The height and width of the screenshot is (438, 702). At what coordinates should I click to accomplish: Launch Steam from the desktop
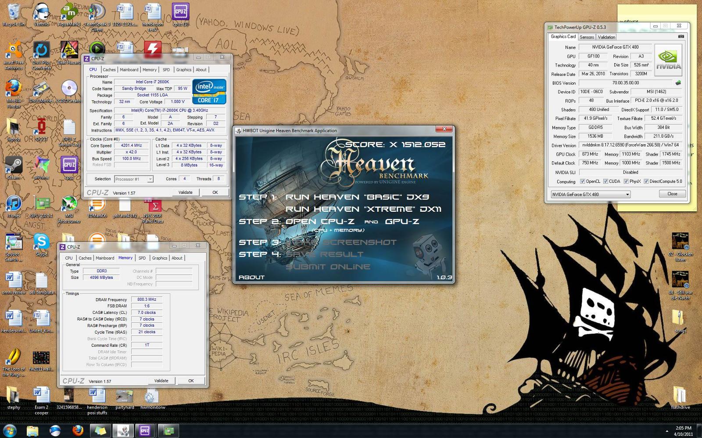click(14, 168)
